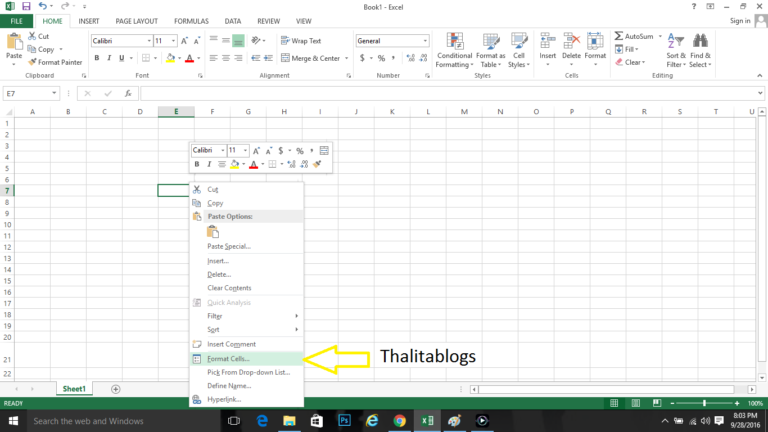Toggle italic formatting in the Font group
The image size is (768, 432).
(x=109, y=58)
